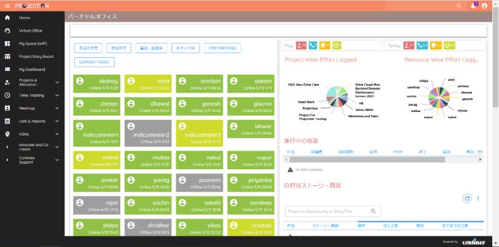Click the avatar icon on akshay card

[x=80, y=81]
